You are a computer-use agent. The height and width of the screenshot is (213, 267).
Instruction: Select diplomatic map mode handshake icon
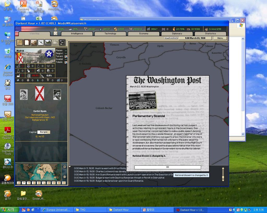tap(54, 183)
